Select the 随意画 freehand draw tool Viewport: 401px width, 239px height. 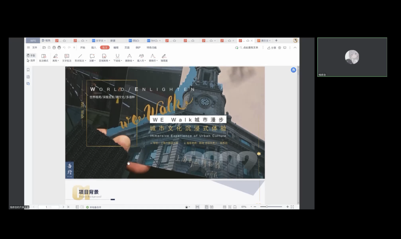pos(164,58)
